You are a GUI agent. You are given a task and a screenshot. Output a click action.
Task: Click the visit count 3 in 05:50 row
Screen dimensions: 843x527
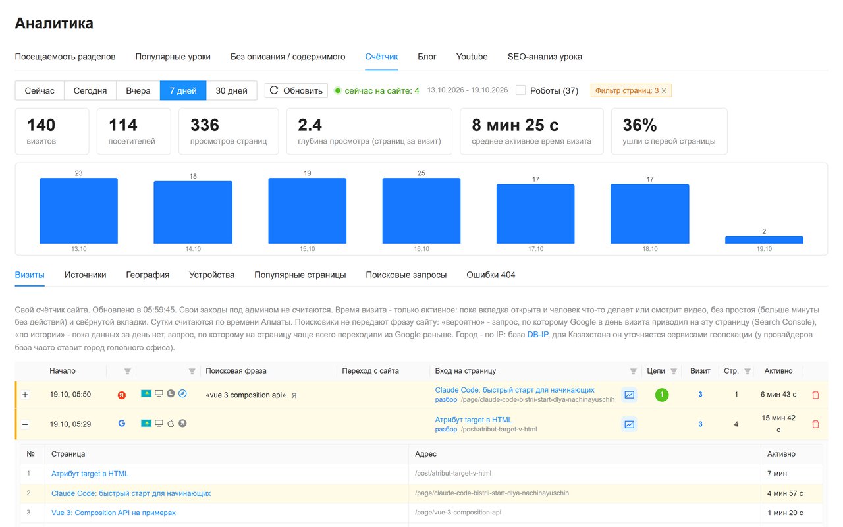[700, 395]
